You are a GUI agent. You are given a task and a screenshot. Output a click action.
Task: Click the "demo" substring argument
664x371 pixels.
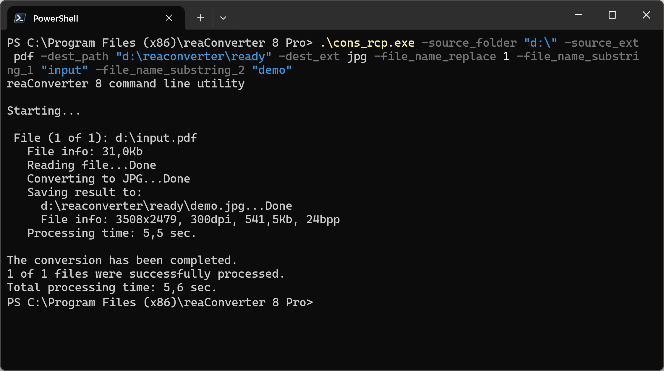[x=272, y=70]
